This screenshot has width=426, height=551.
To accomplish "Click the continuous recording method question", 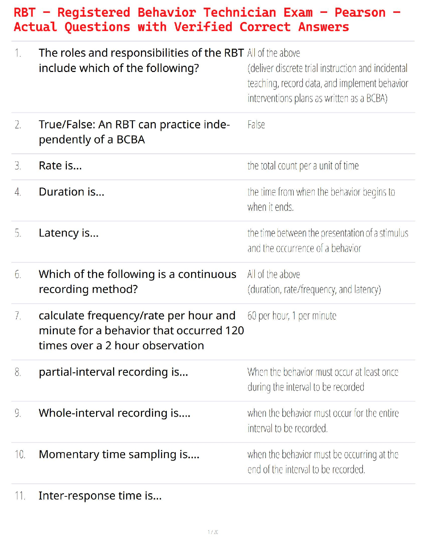I will tap(137, 282).
